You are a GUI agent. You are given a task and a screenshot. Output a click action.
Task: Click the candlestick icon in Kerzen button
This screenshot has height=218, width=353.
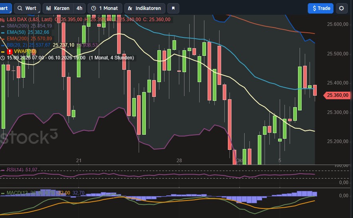(x=48, y=8)
